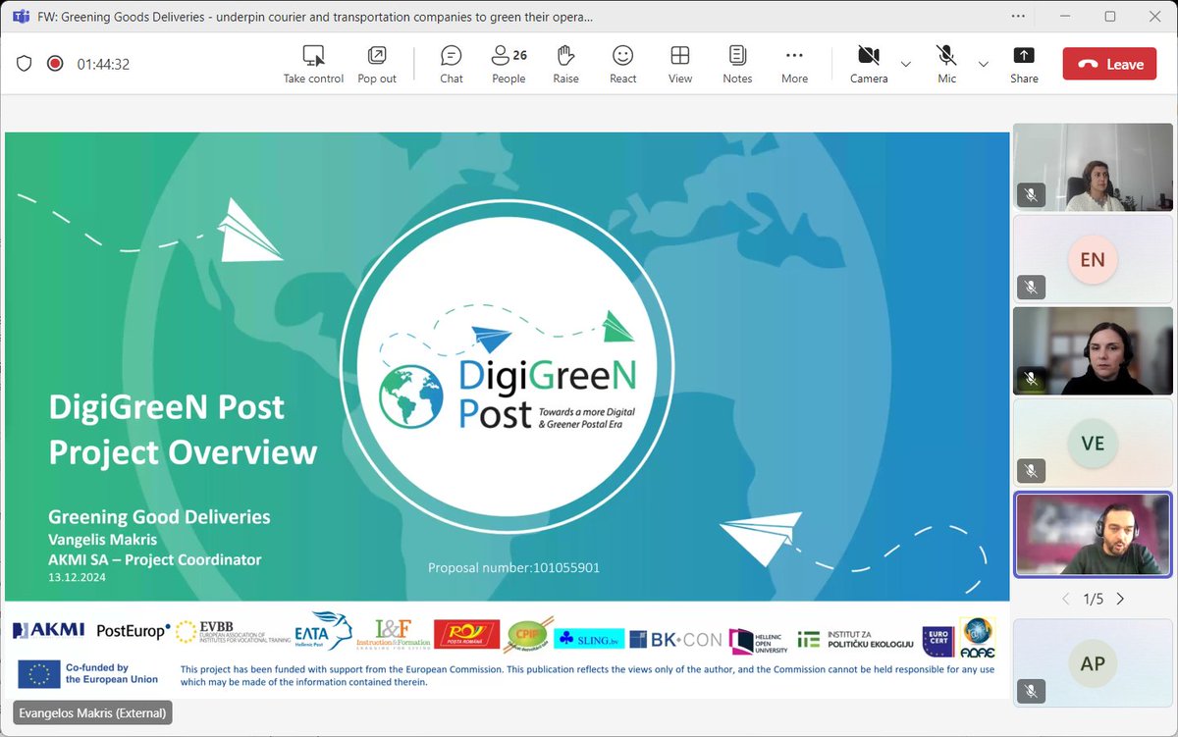Select the highlighted active speaker video tile
This screenshot has height=737, width=1178.
tap(1093, 535)
